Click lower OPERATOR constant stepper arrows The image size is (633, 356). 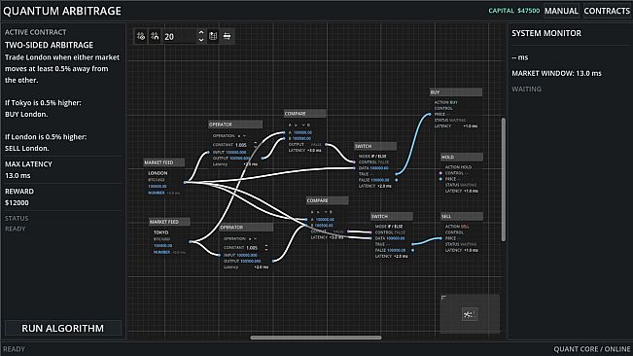[266, 248]
